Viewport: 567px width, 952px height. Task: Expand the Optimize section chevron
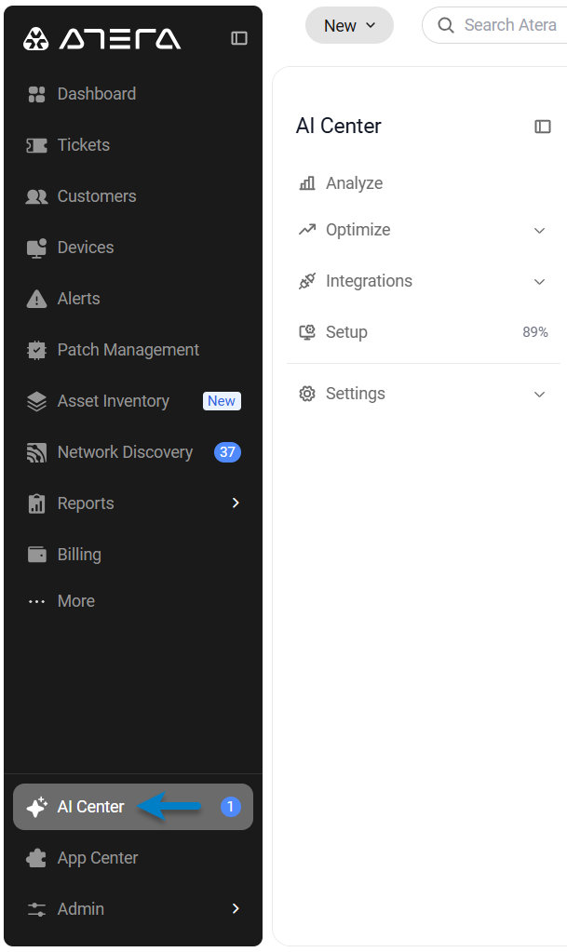point(539,231)
